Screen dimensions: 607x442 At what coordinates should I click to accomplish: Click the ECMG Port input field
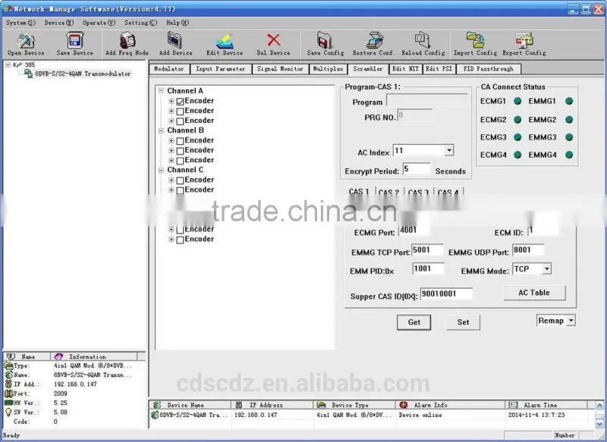click(414, 230)
